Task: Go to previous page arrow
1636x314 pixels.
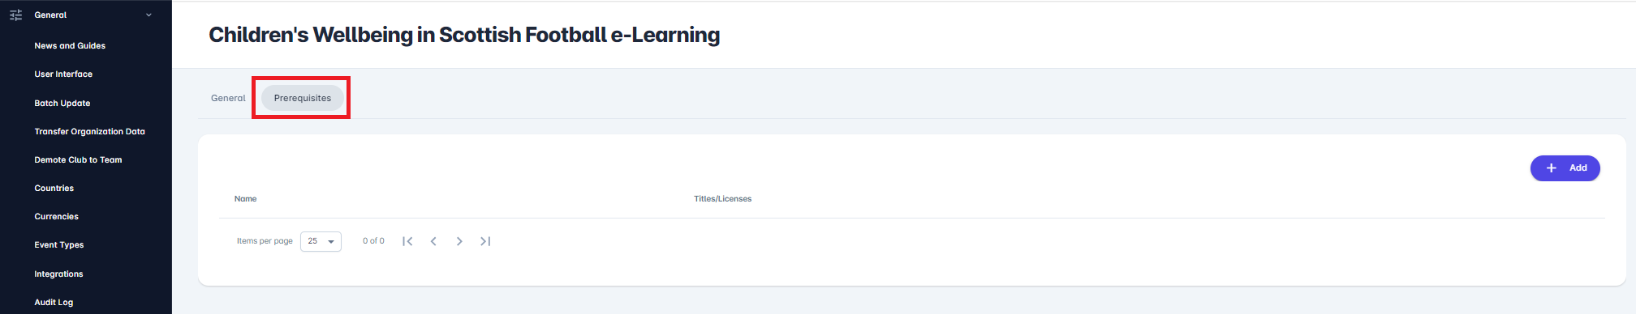Action: click(x=433, y=241)
